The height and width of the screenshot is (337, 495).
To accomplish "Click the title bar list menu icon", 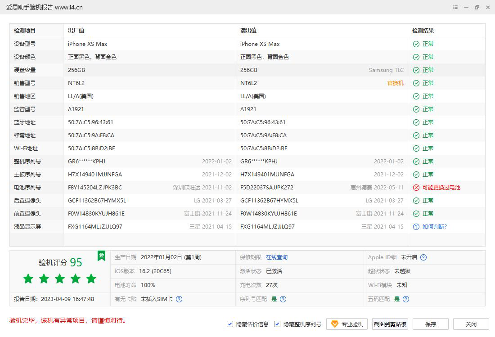I will coord(455,7).
